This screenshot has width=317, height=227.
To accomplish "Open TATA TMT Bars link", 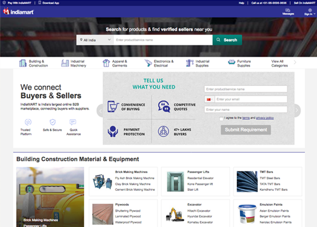I will tap(270, 184).
